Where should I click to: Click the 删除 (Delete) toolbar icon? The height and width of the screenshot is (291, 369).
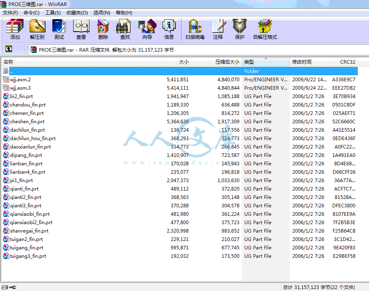(103, 26)
